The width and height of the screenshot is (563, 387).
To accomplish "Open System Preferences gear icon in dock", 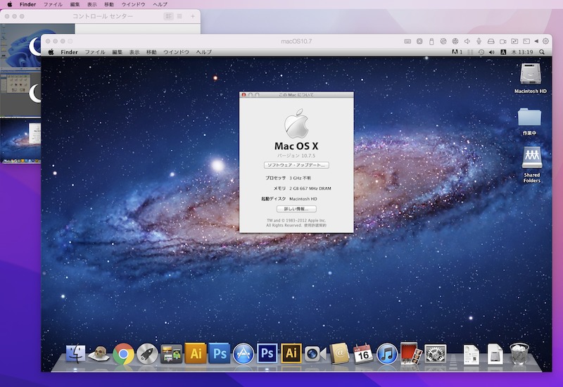I will point(436,353).
